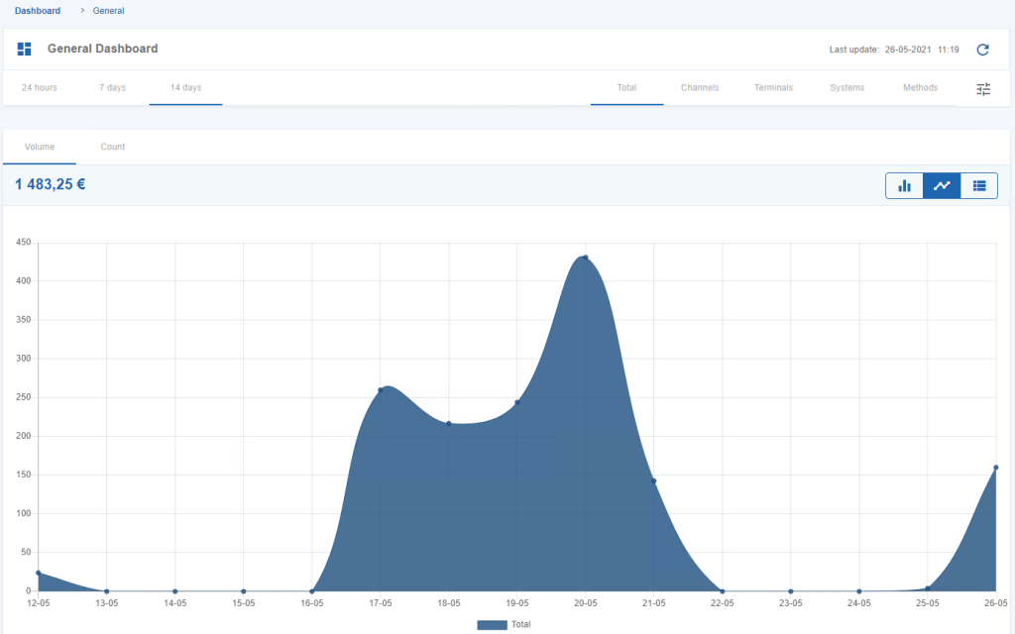Select the 7 days time range

tap(113, 87)
